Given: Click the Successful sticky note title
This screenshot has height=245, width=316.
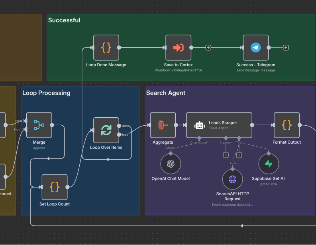Looking at the screenshot, I should [64, 20].
